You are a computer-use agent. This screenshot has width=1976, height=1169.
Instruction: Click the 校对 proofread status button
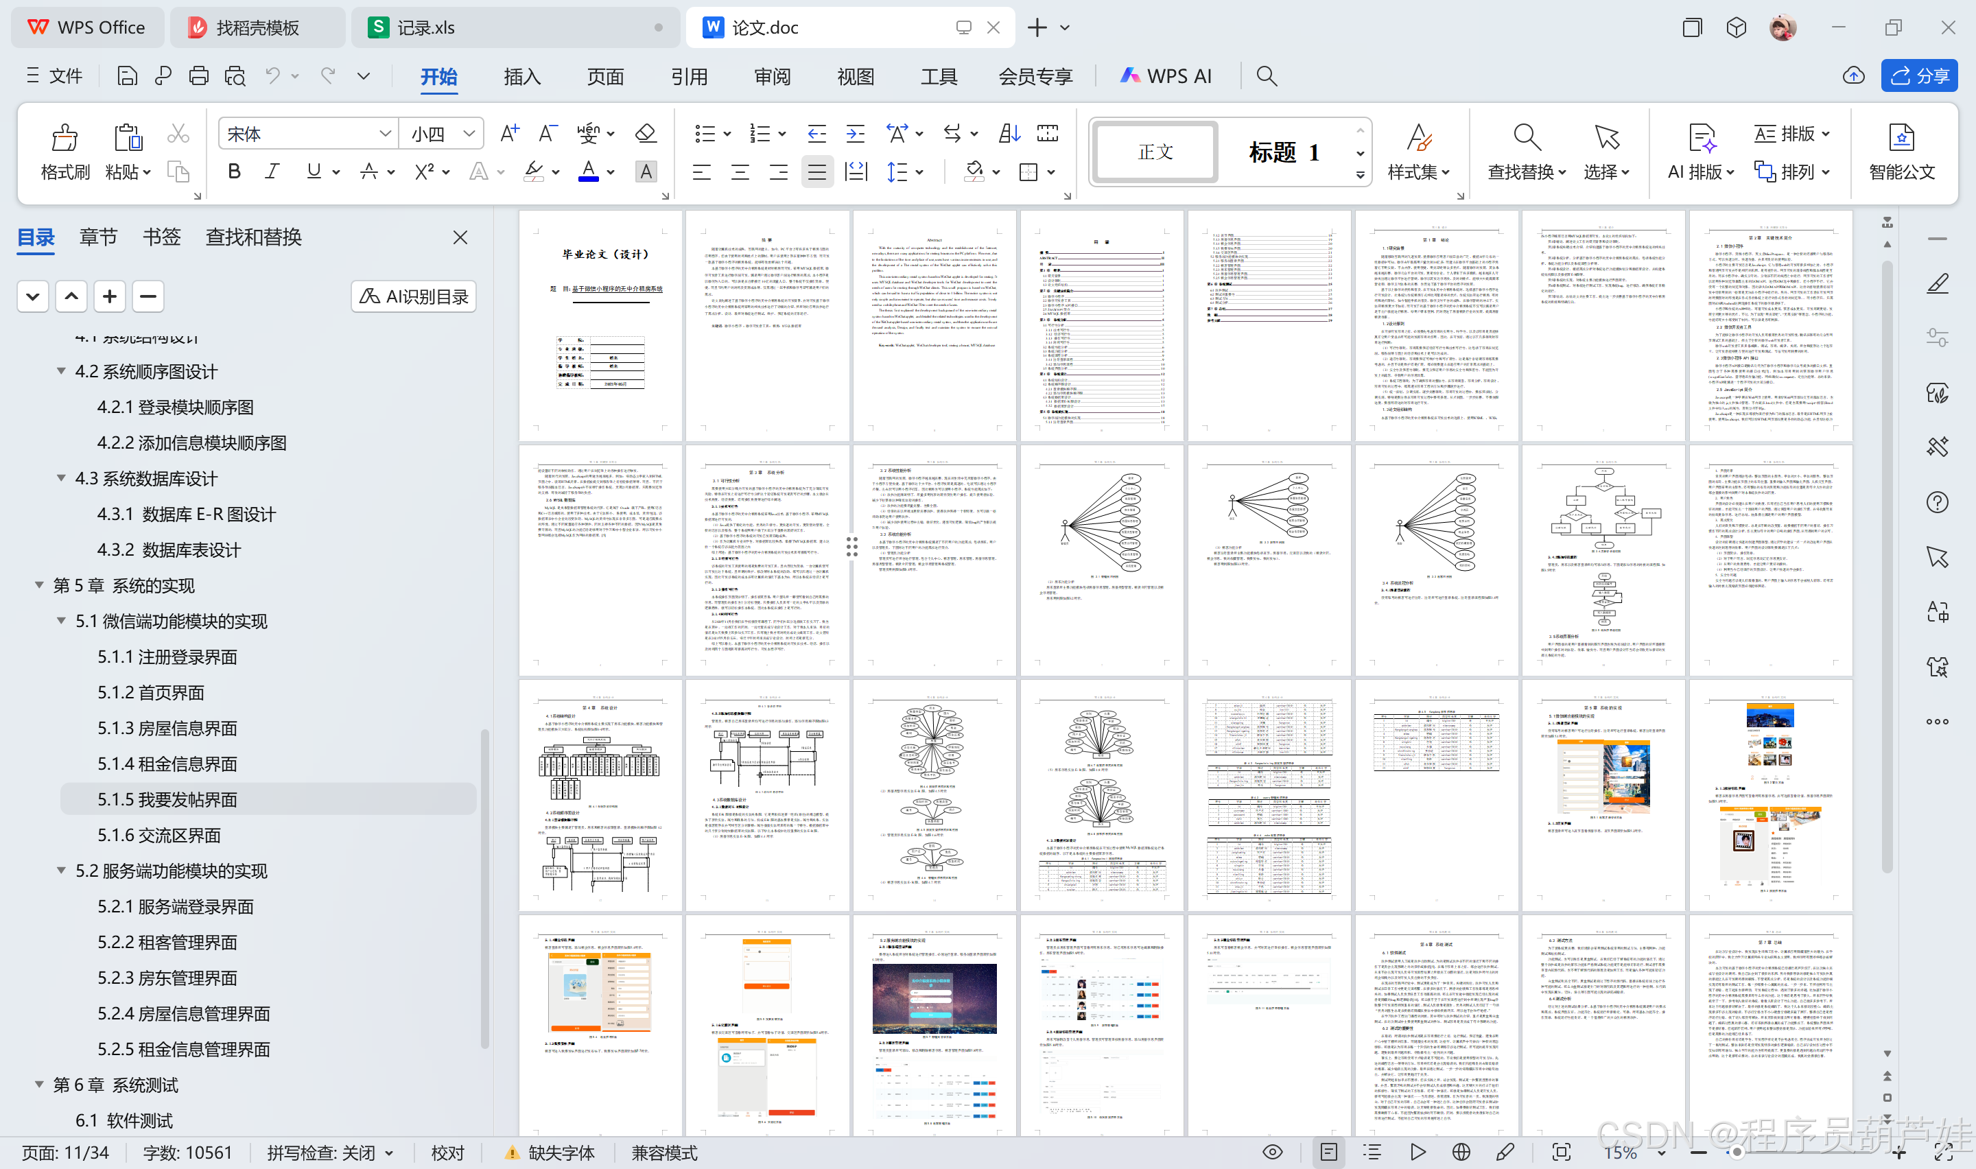click(447, 1153)
